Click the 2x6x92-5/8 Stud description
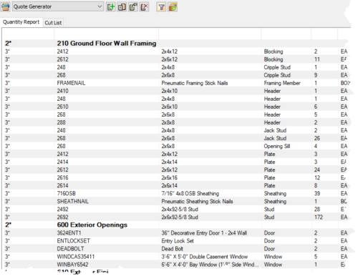This screenshot has height=279, width=358. click(180, 217)
